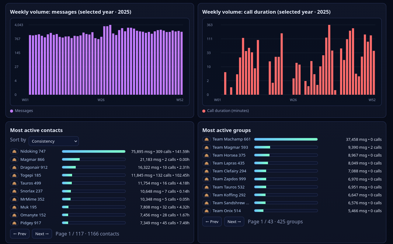Open the Sort by Consistency dropdown

click(x=54, y=141)
